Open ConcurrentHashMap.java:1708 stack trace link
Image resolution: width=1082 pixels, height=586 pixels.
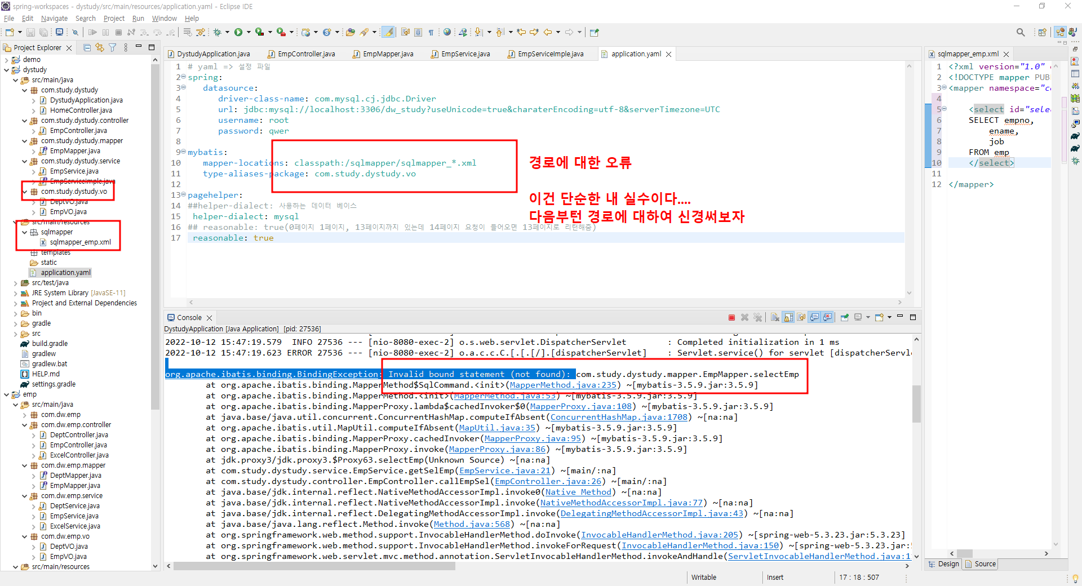point(619,417)
